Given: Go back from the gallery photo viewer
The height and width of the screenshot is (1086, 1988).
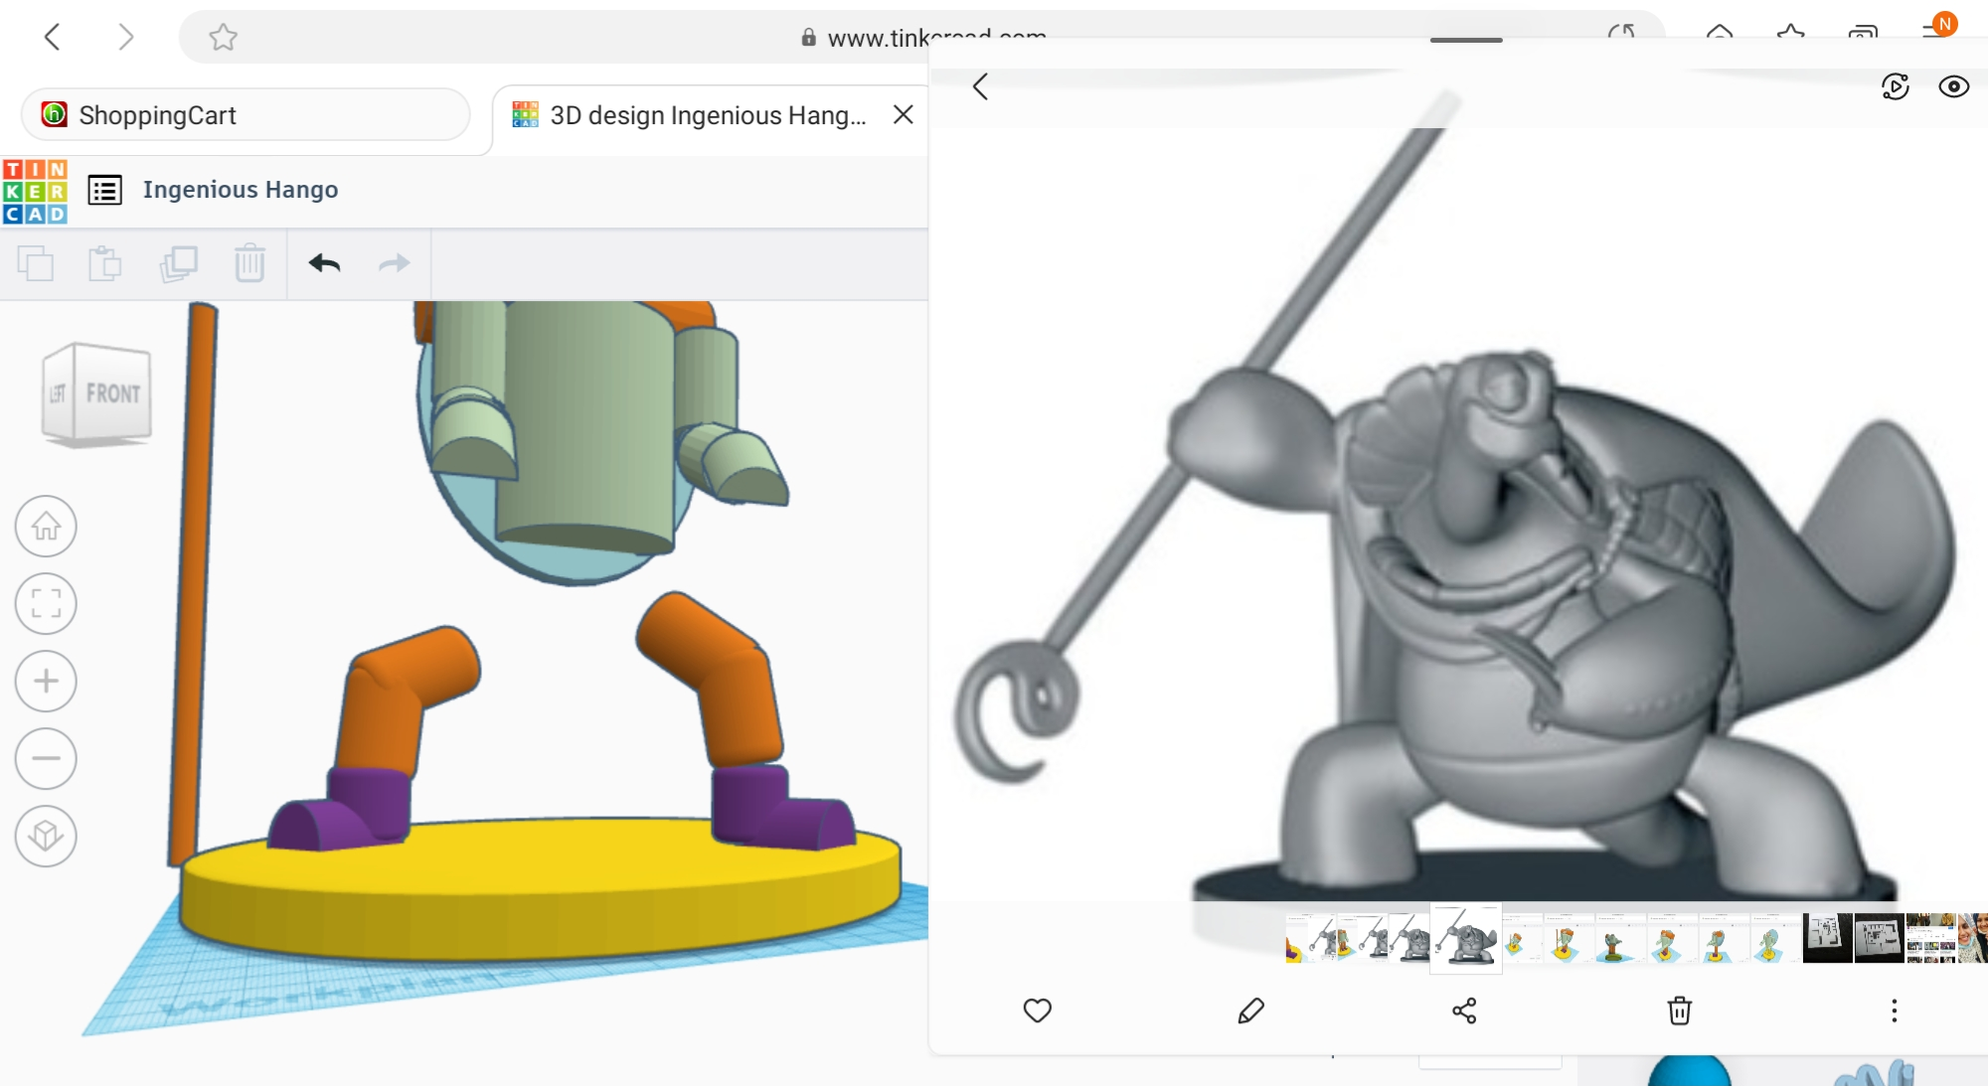Looking at the screenshot, I should [x=981, y=86].
